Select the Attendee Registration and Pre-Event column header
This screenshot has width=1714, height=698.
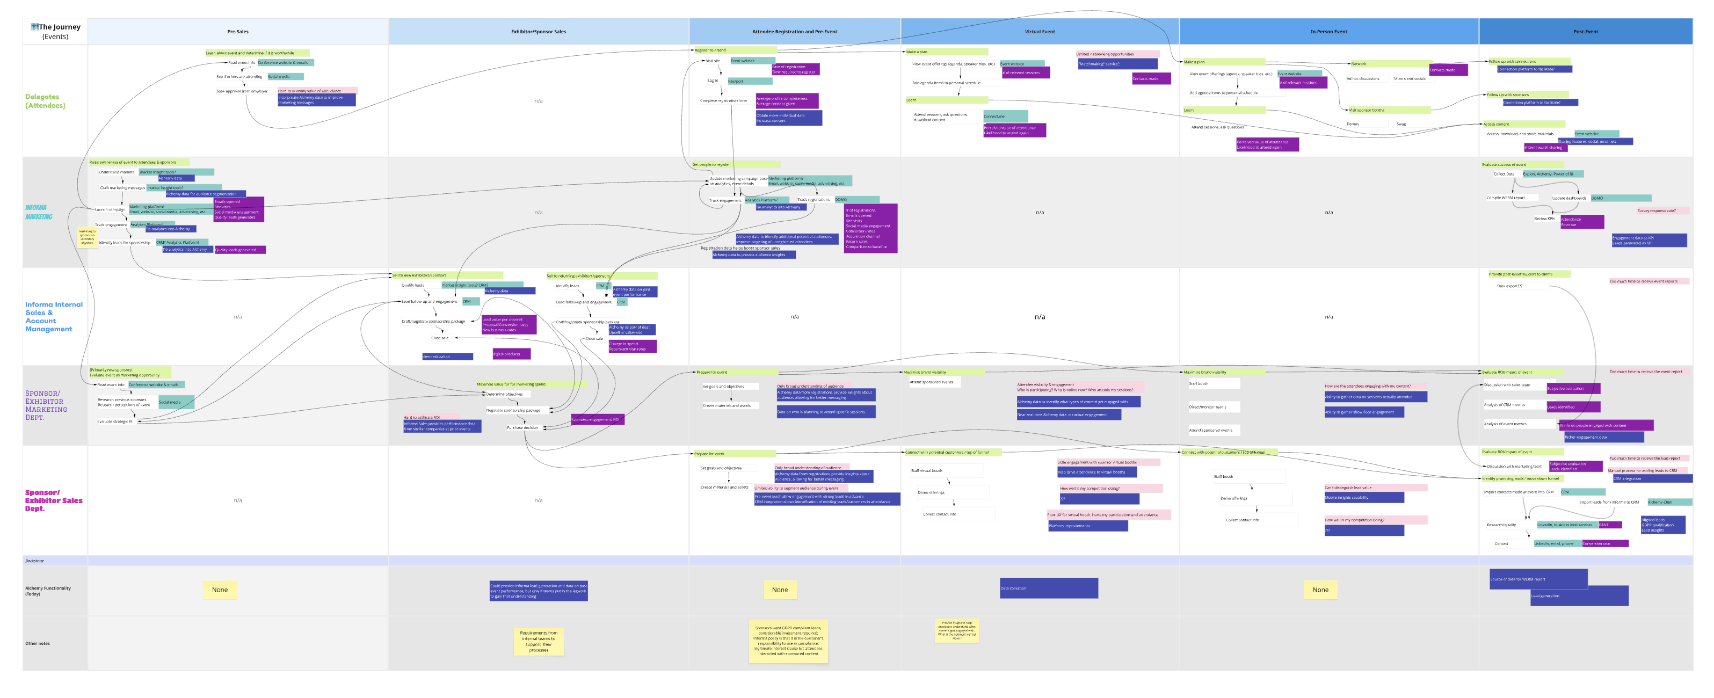click(795, 31)
